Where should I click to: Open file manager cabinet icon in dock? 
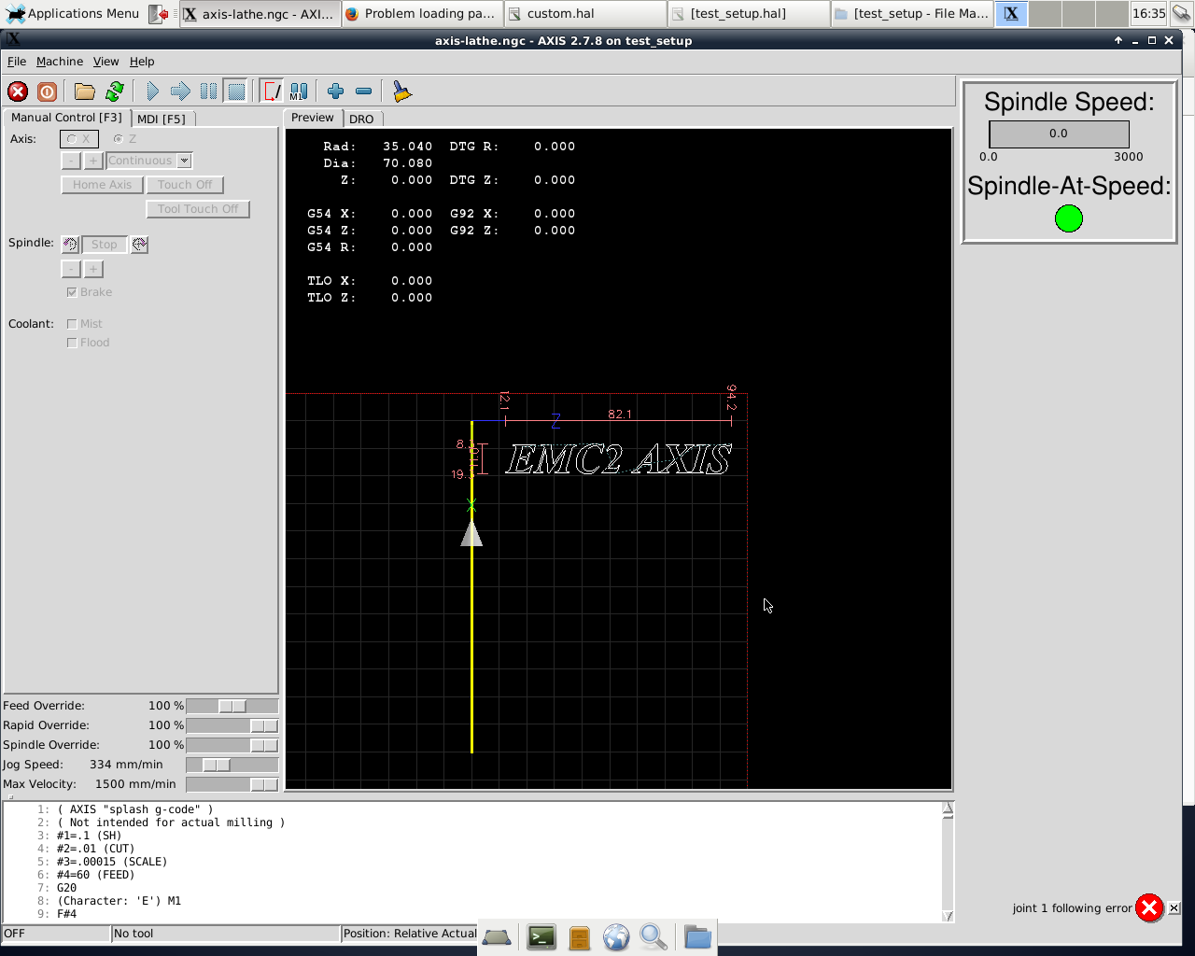580,937
